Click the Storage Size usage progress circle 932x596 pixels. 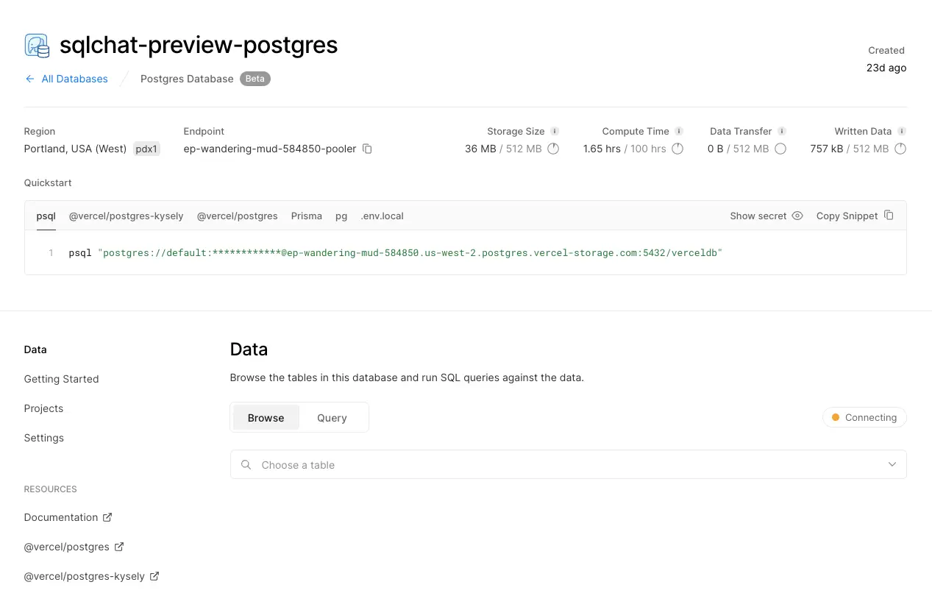(x=553, y=149)
